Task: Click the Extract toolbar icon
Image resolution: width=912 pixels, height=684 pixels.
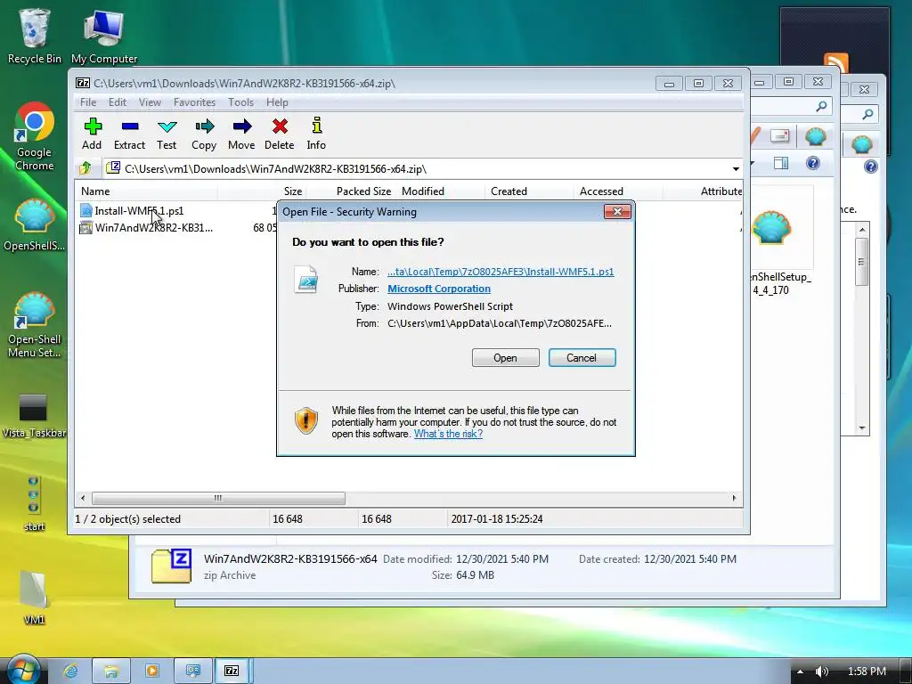Action: 129,134
